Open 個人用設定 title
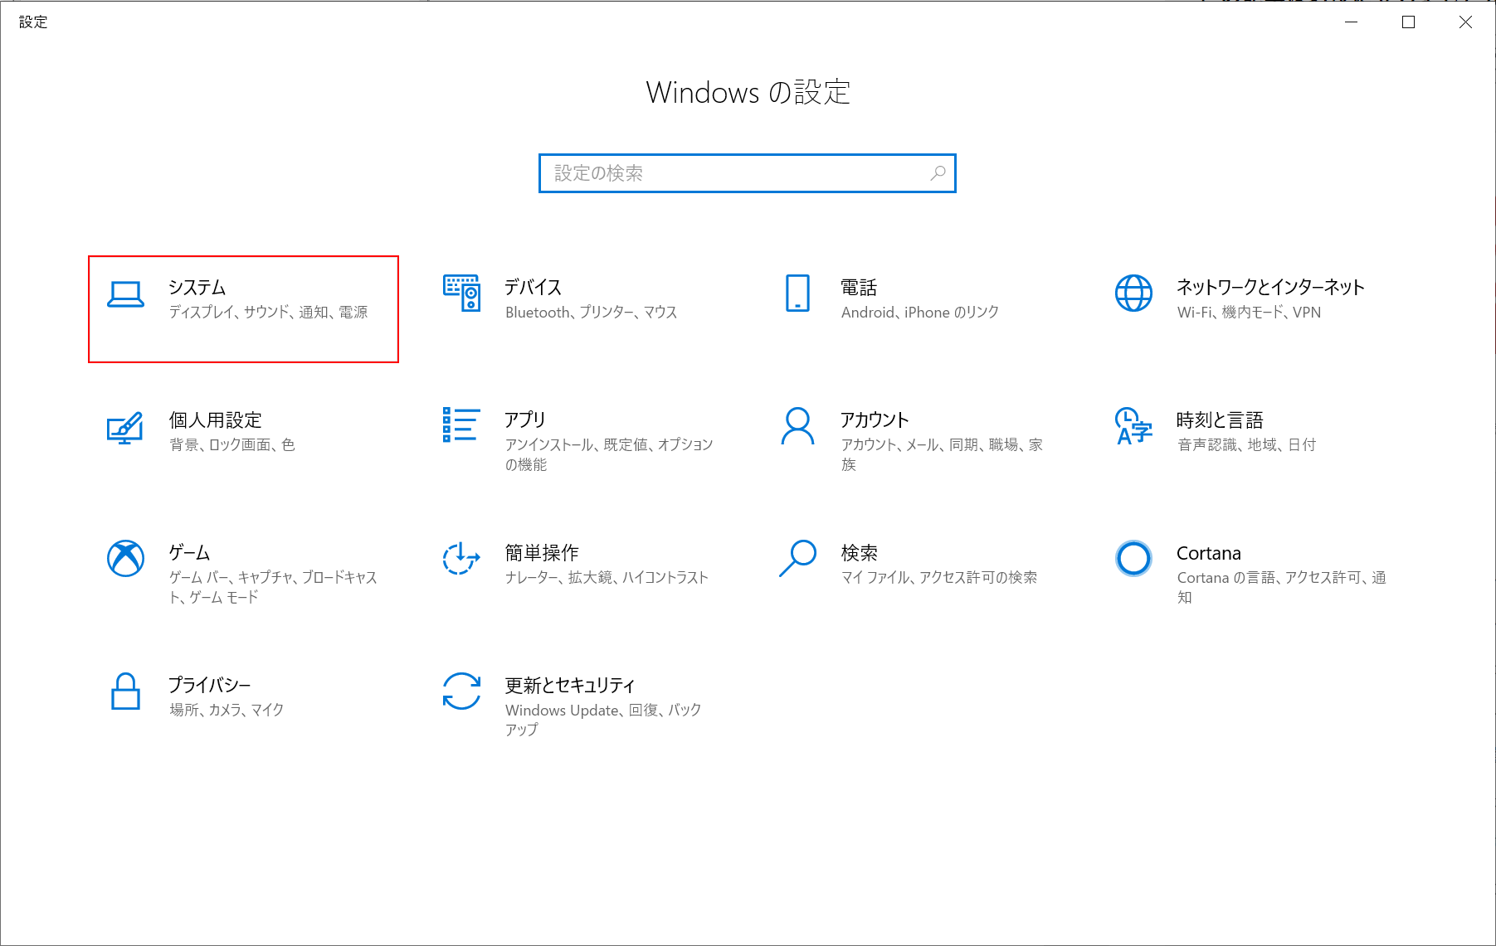The width and height of the screenshot is (1496, 946). tap(216, 420)
